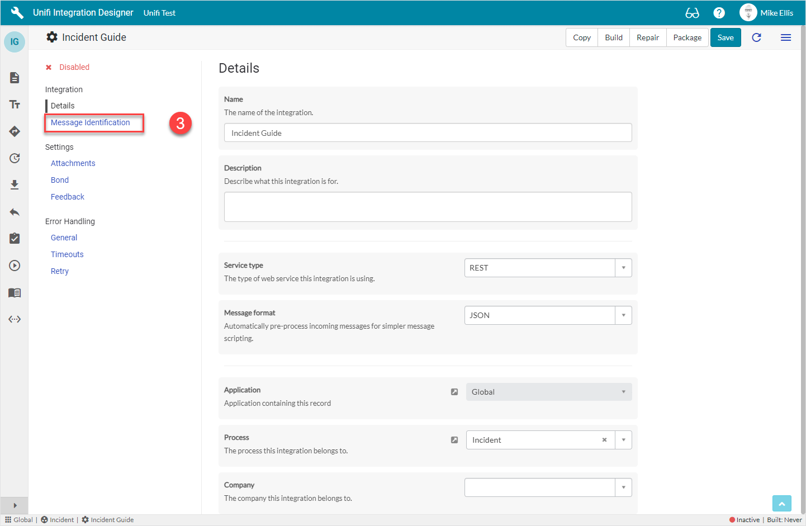Open the download icon in left sidebar

click(x=15, y=185)
